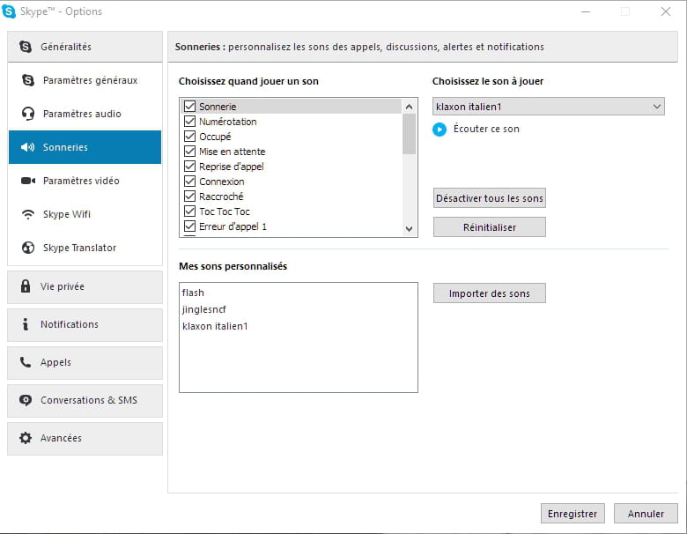Click the phone icon for Appels

point(26,362)
